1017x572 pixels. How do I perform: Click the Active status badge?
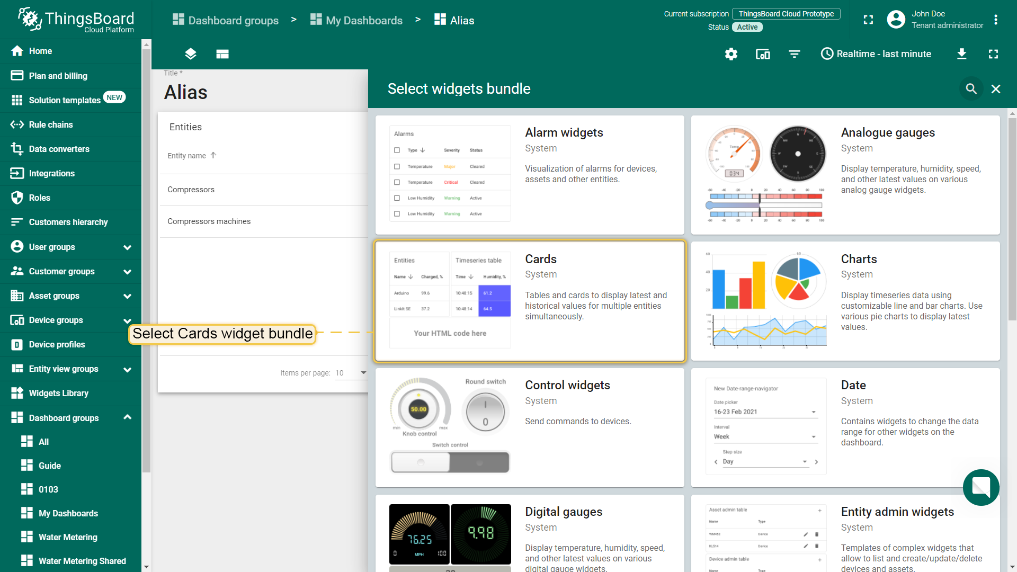point(747,27)
